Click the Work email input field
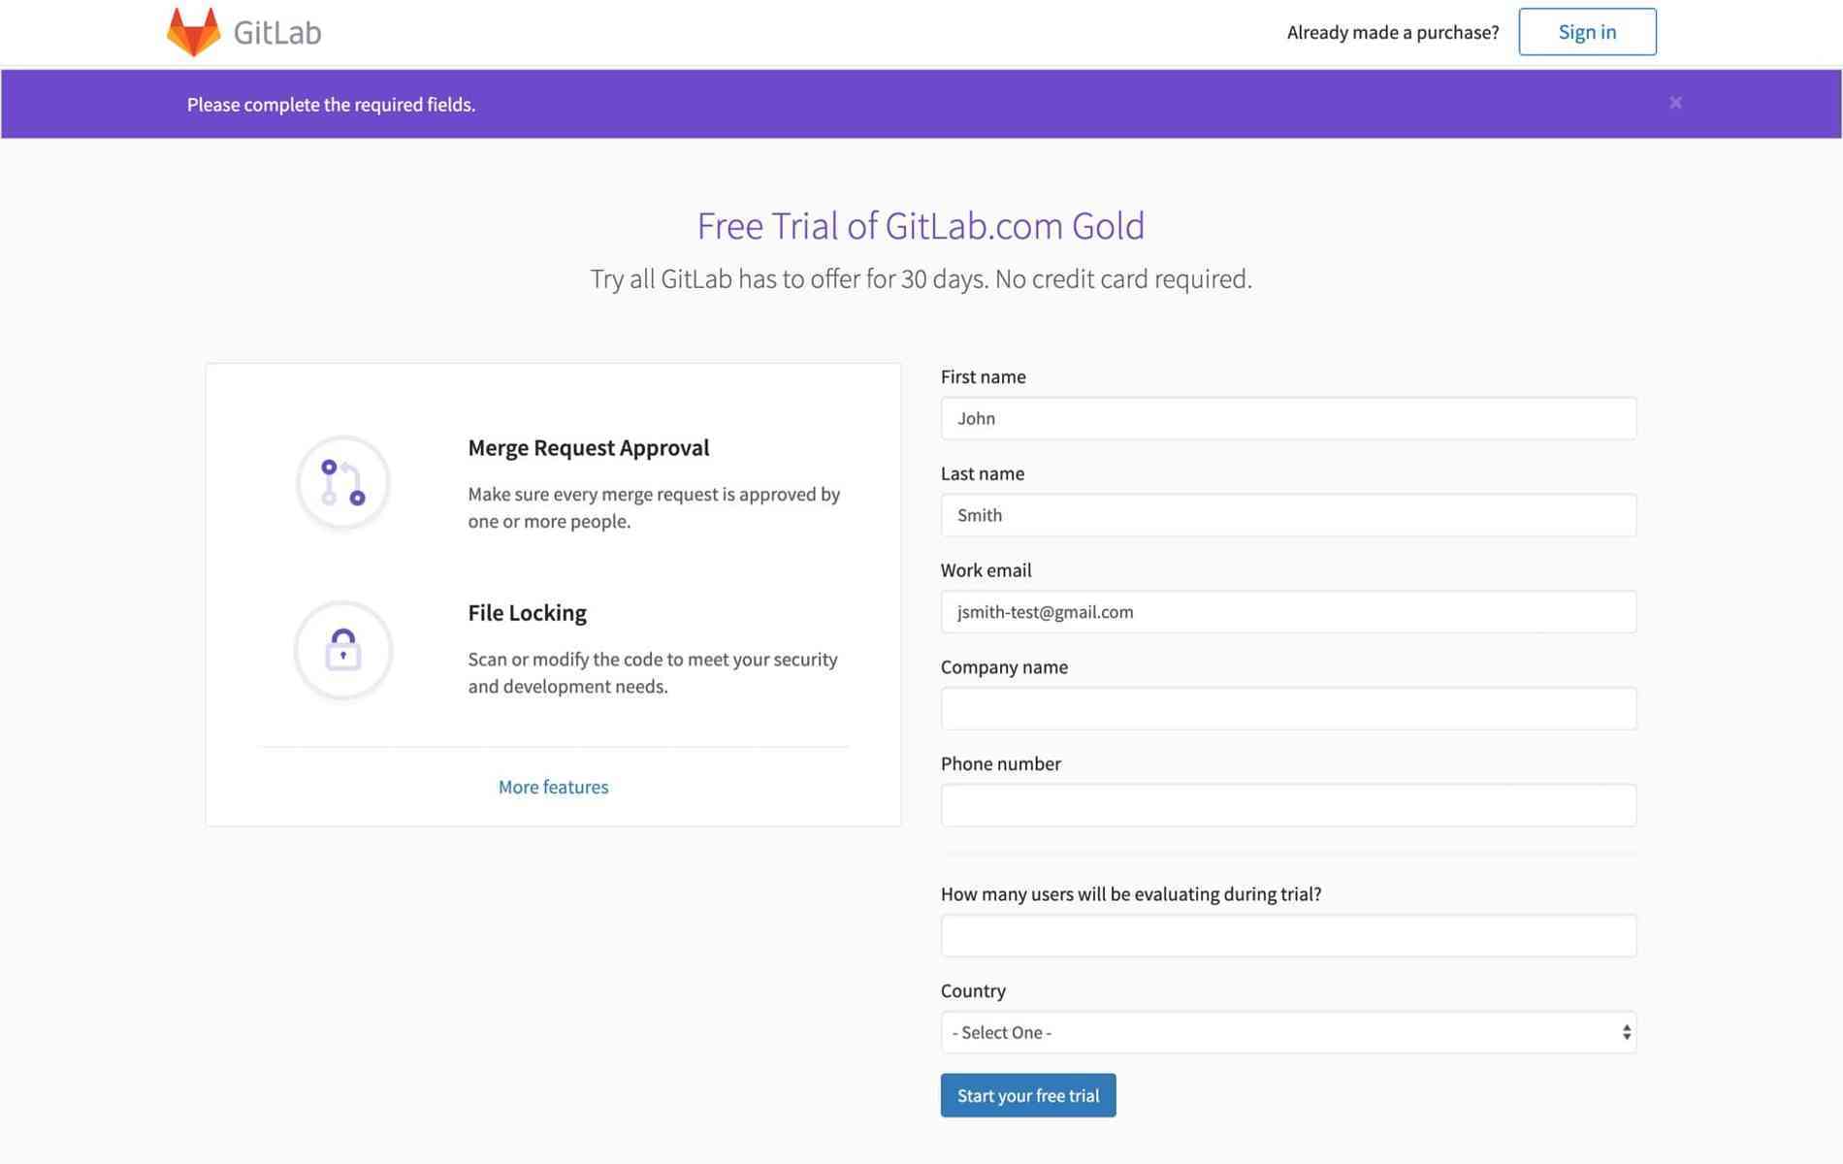1843x1164 pixels. coord(1287,612)
